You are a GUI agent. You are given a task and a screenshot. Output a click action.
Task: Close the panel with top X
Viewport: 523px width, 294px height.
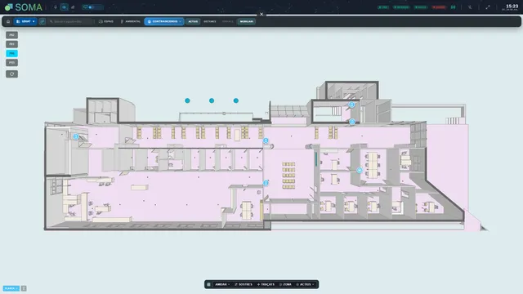[261, 15]
